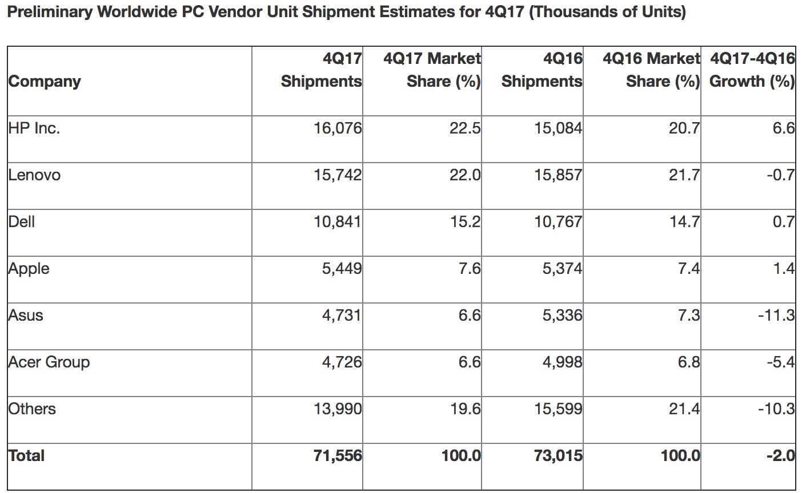Click Asus growth value -11.3

tap(776, 316)
